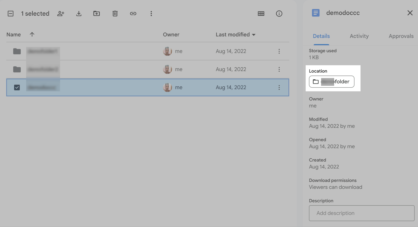
Task: Move selected file to trash
Action: pyautogui.click(x=115, y=14)
